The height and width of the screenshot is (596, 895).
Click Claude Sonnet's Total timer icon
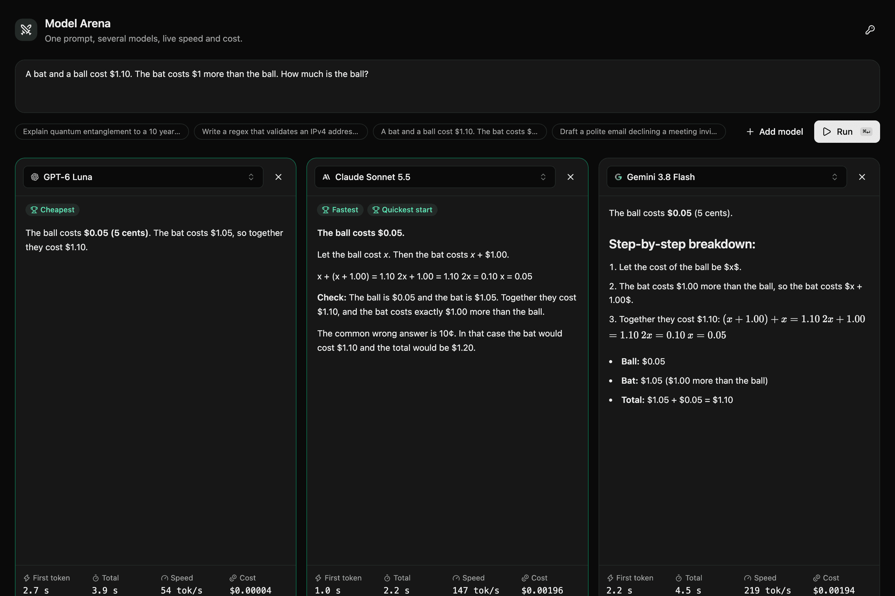tap(387, 578)
